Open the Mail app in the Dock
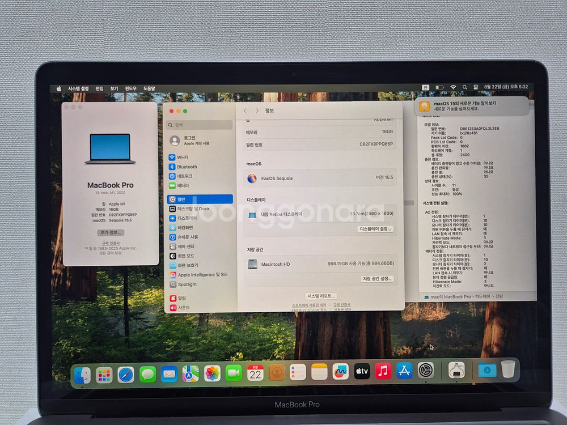This screenshot has width=567, height=425. pyautogui.click(x=169, y=374)
